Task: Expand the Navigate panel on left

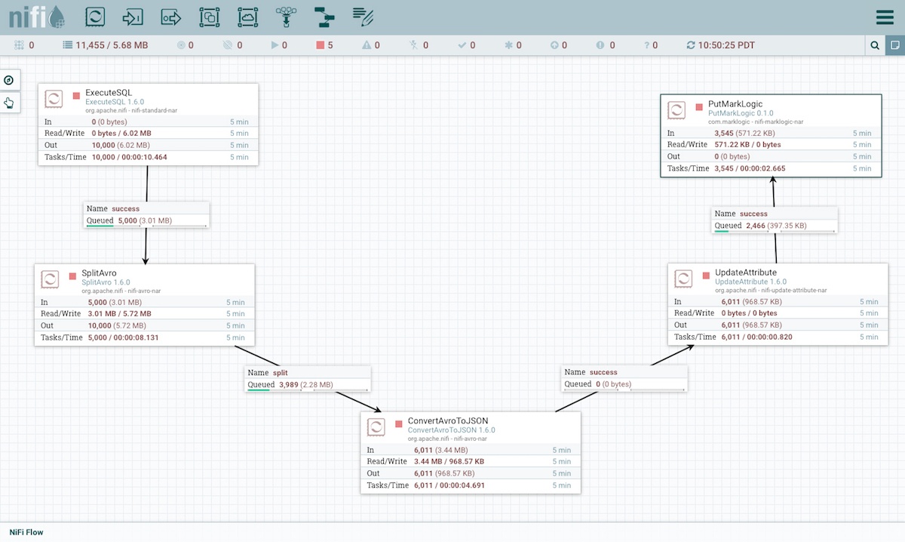Action: [x=9, y=80]
